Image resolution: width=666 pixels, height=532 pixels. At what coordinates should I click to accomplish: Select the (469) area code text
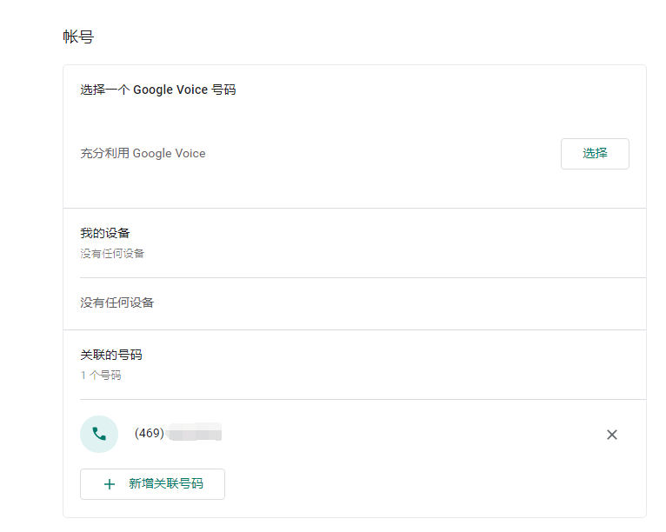click(x=149, y=433)
